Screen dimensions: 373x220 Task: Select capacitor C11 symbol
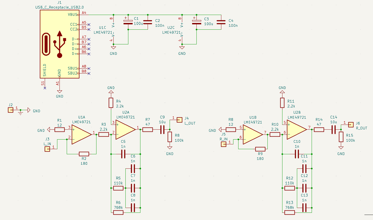pos(304,169)
